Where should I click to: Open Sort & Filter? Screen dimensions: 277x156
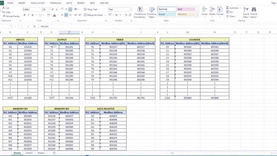[246, 13]
